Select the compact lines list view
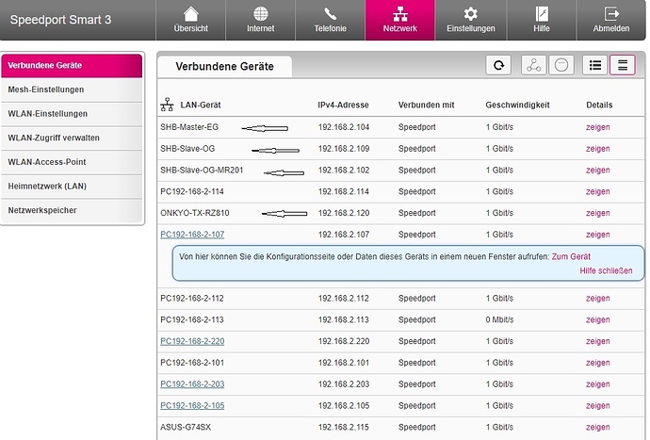 [623, 65]
